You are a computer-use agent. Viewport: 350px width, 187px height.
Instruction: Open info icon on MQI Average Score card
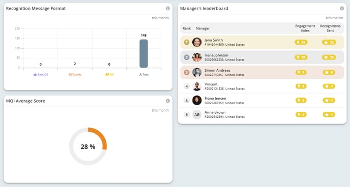pyautogui.click(x=168, y=101)
